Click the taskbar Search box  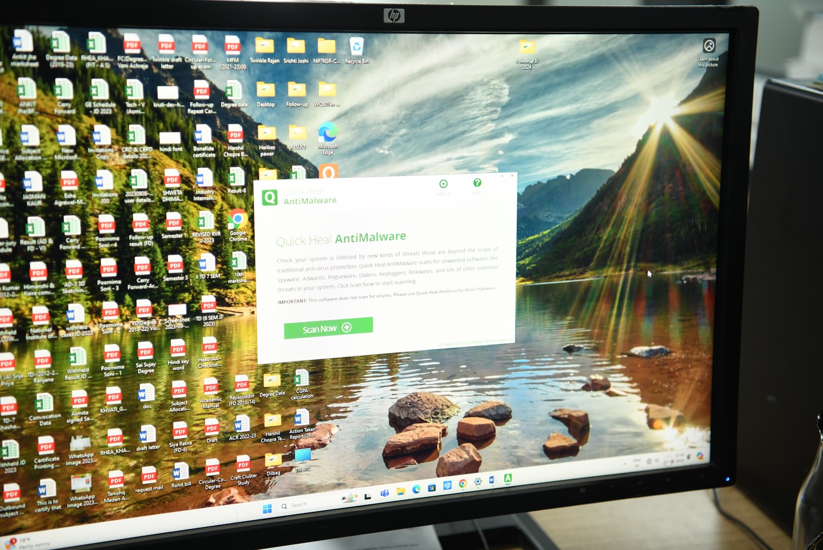click(298, 505)
